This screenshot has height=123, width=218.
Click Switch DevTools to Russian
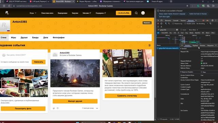pyautogui.click(x=198, y=14)
